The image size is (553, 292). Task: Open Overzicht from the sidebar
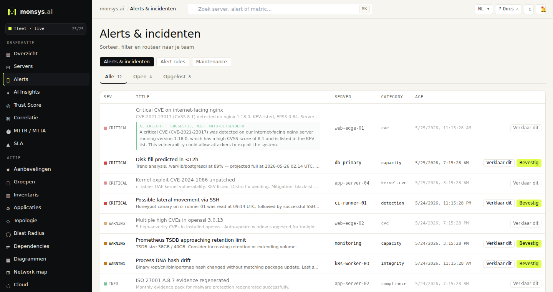[x=46, y=54]
